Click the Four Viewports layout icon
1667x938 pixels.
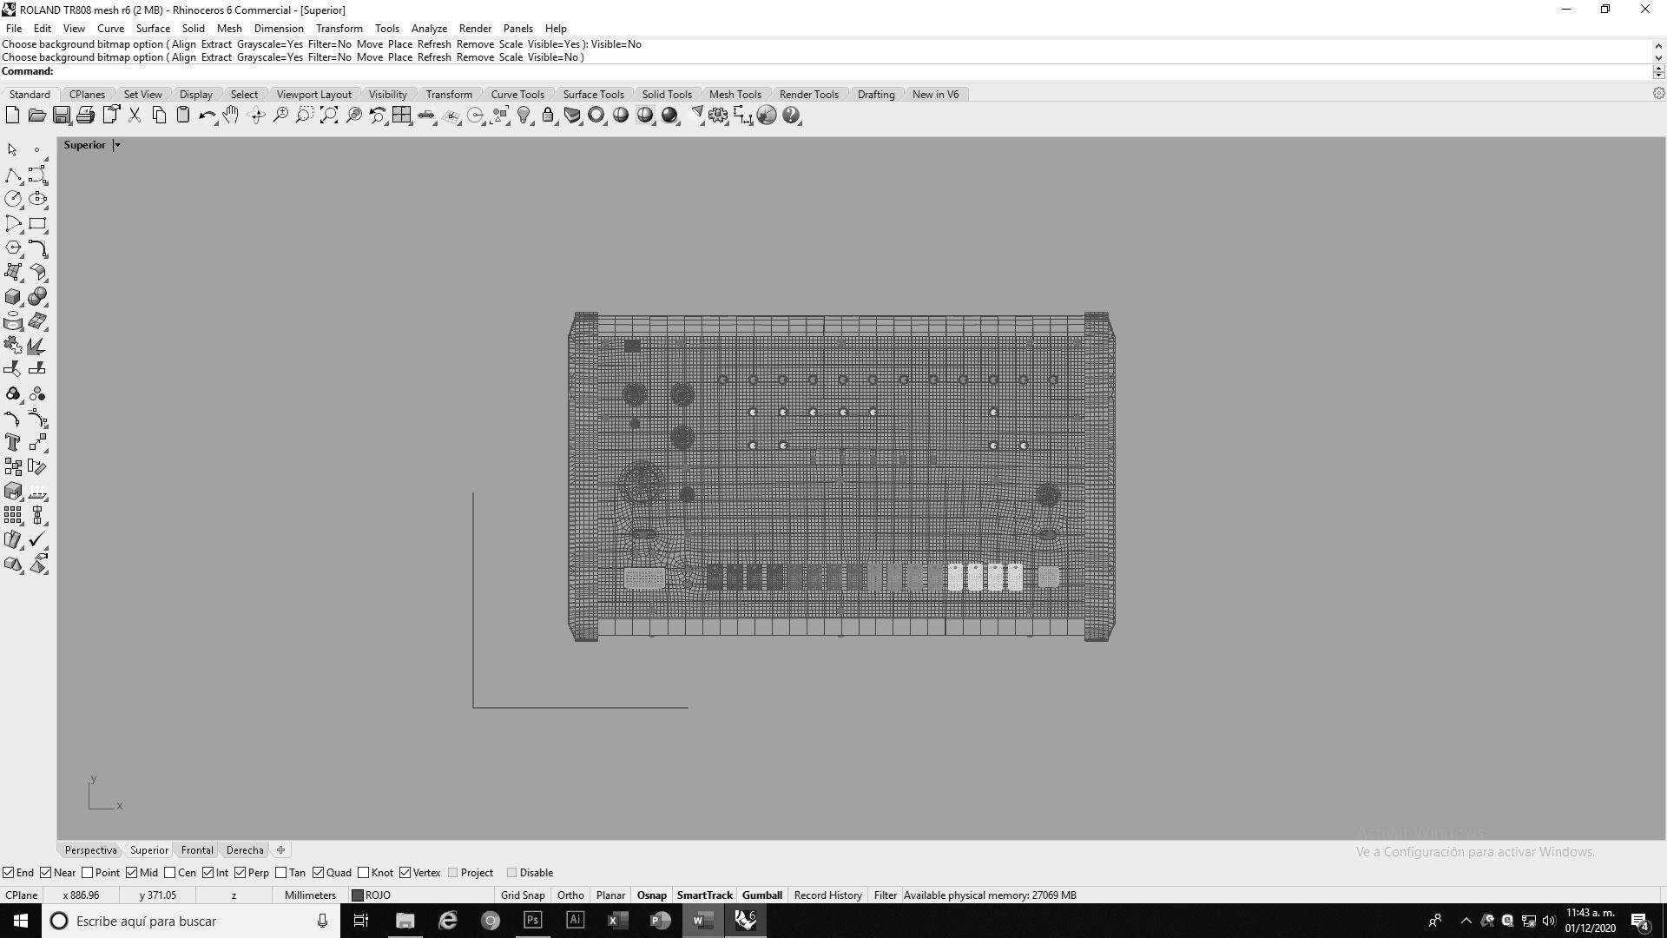401,116
